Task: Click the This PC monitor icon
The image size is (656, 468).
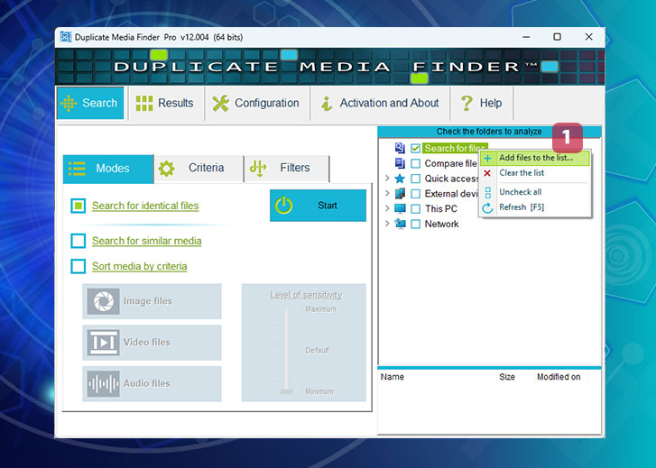Action: coord(400,208)
